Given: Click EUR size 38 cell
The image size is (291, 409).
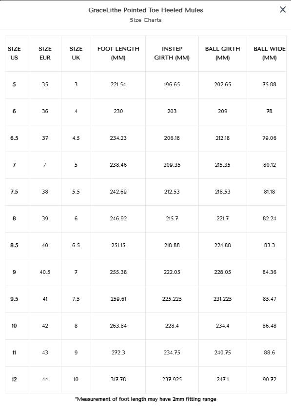Looking at the screenshot, I should (45, 192).
